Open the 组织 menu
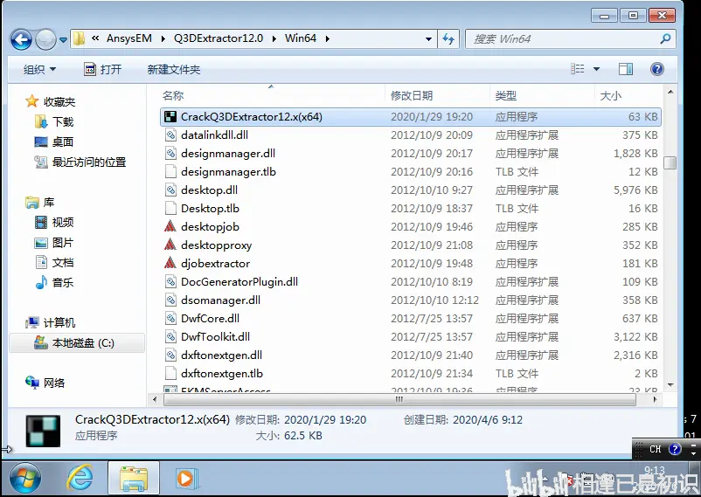Screen dimensions: 701x497 pyautogui.click(x=40, y=69)
